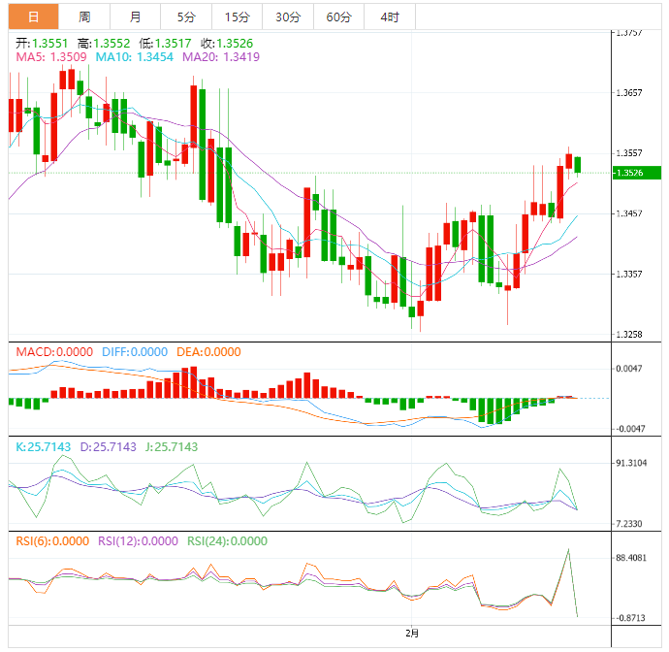Viewport: 669px width, 652px height.
Task: Click the opening price 开:1.3551
Action: click(42, 43)
